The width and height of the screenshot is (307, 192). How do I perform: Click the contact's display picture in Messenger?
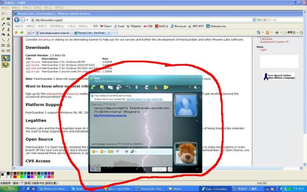pyautogui.click(x=186, y=106)
